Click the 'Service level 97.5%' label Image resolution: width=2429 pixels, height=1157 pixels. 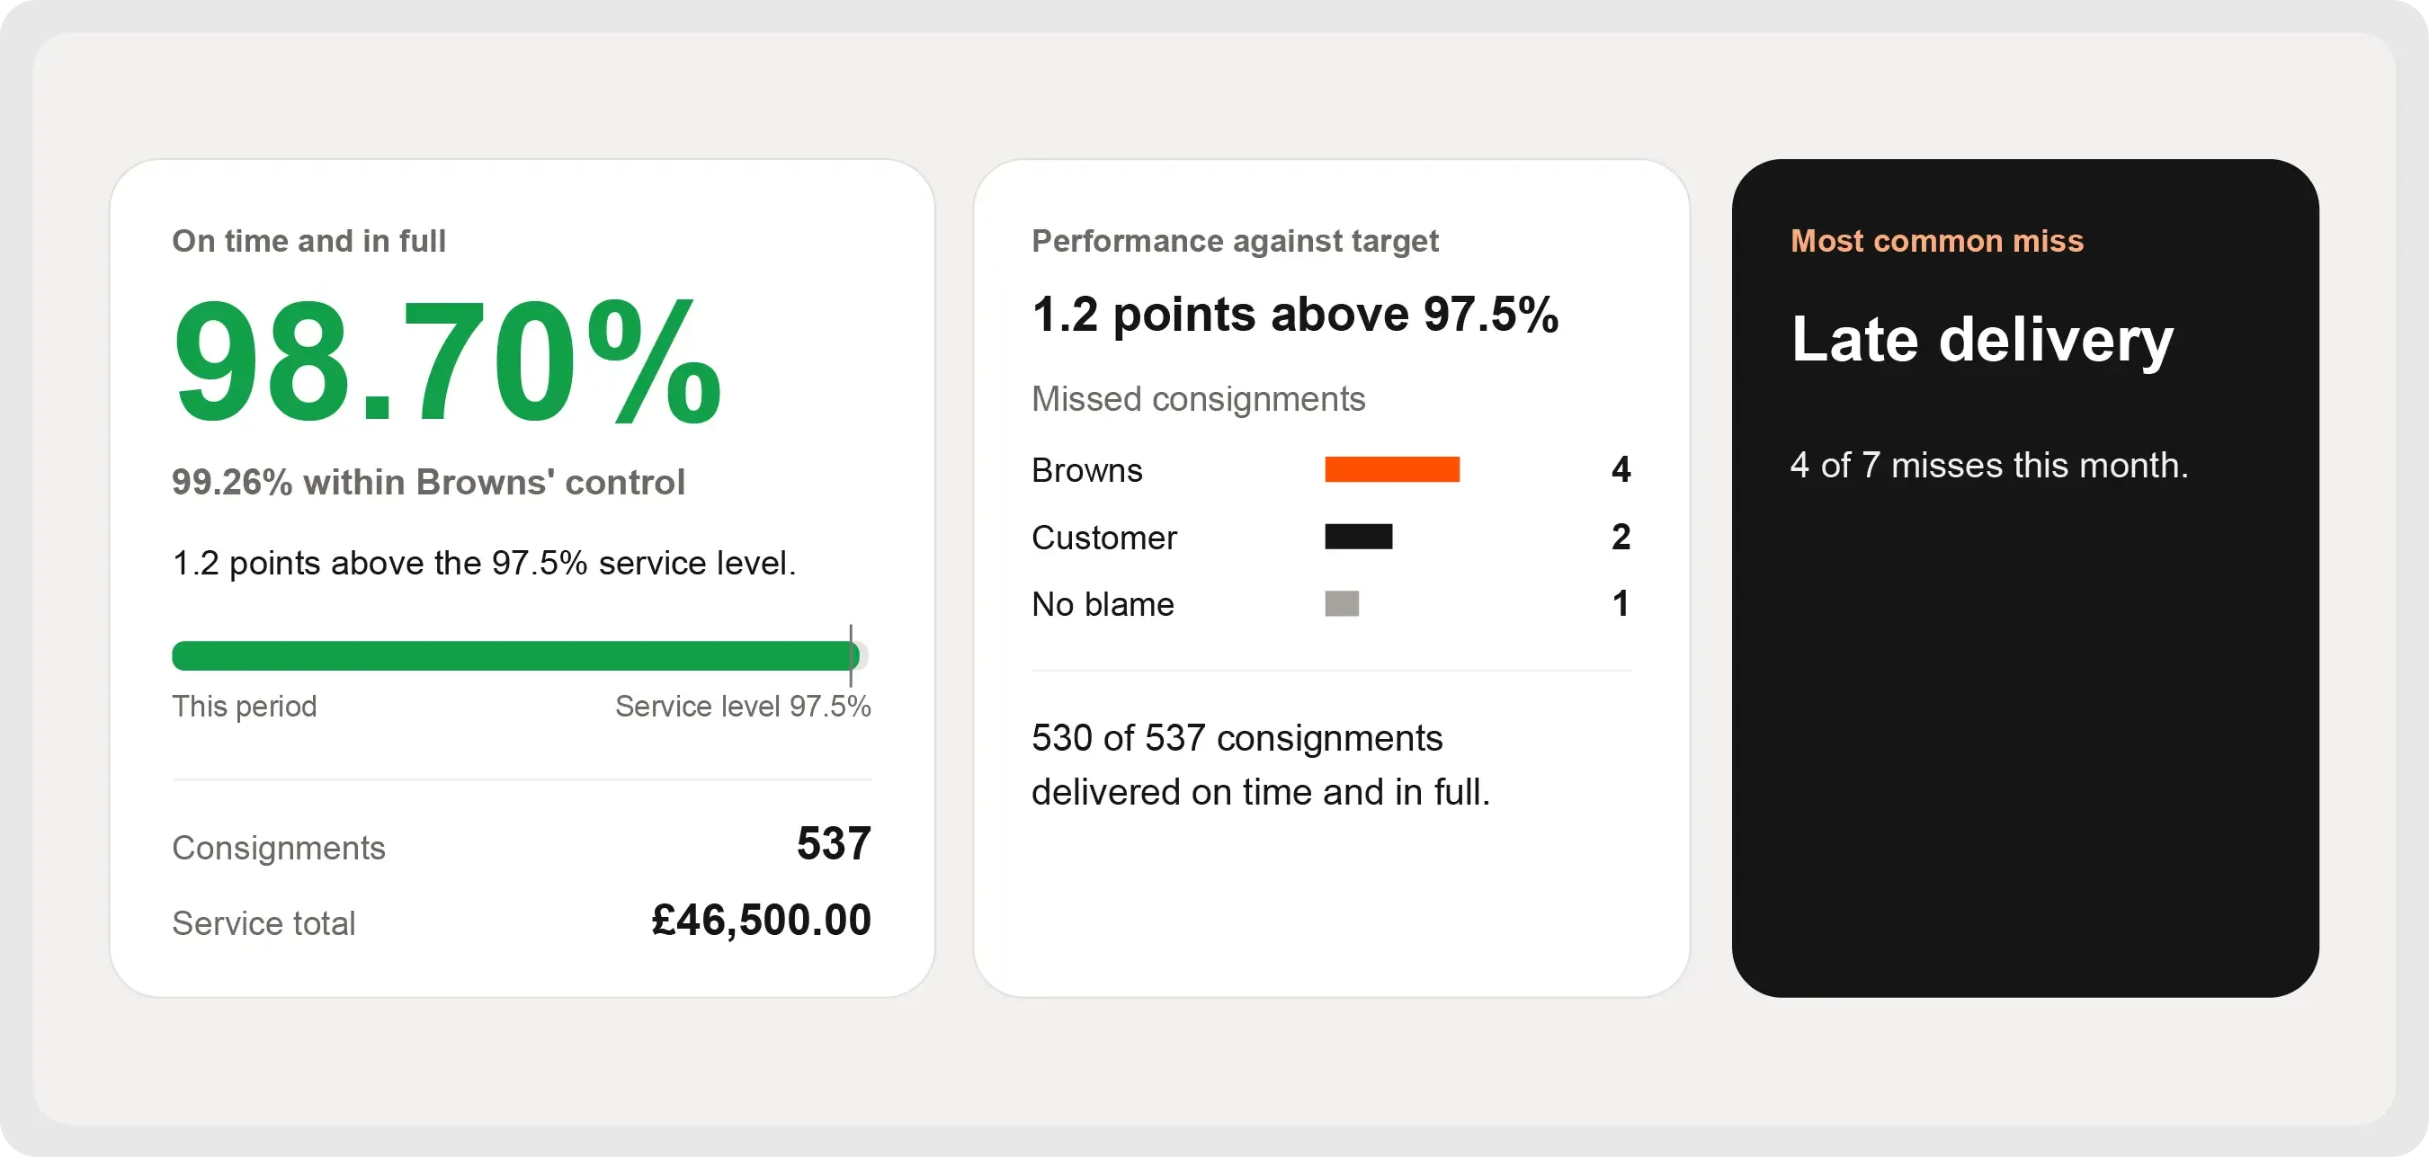pyautogui.click(x=743, y=707)
